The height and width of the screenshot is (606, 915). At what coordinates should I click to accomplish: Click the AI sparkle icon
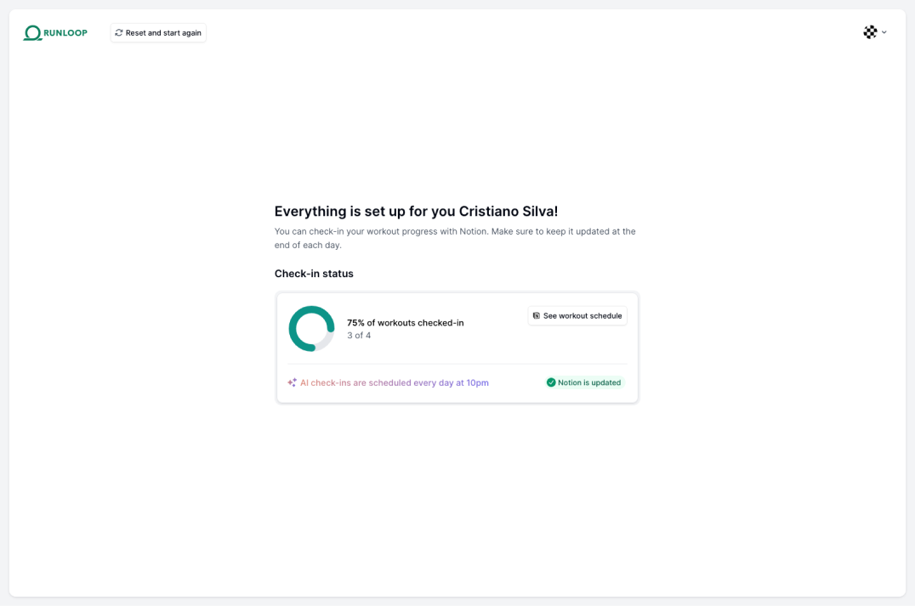pyautogui.click(x=292, y=382)
